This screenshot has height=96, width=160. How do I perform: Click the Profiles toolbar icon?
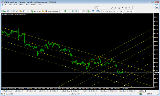pos(8,11)
